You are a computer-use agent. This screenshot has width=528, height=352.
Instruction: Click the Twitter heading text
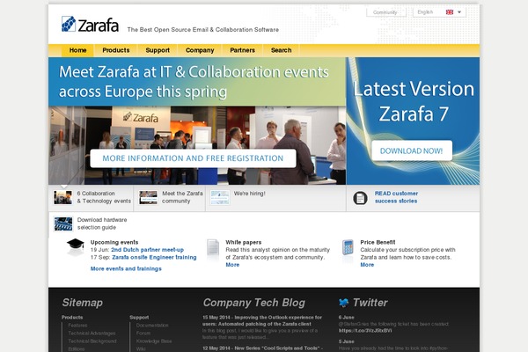point(370,303)
